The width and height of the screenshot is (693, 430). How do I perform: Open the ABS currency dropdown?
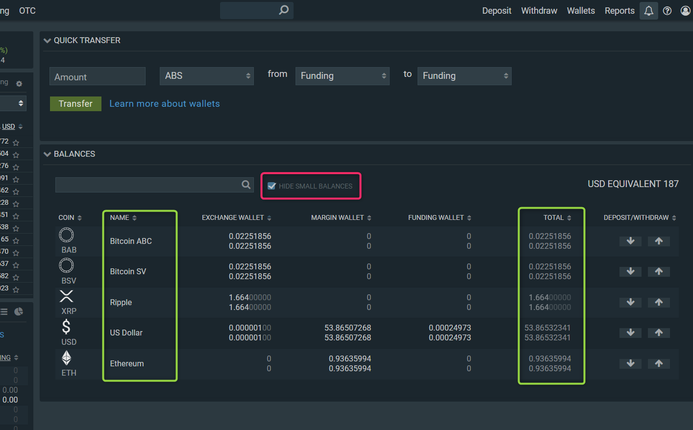[207, 76]
